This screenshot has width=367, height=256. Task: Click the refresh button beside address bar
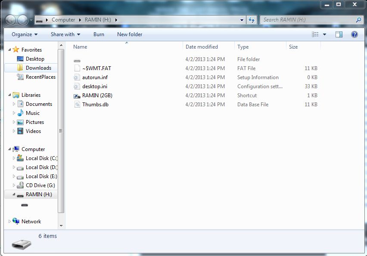pos(252,20)
